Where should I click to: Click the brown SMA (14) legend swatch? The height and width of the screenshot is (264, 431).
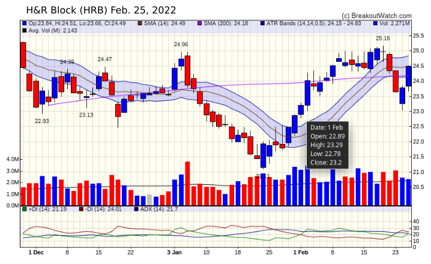point(140,23)
